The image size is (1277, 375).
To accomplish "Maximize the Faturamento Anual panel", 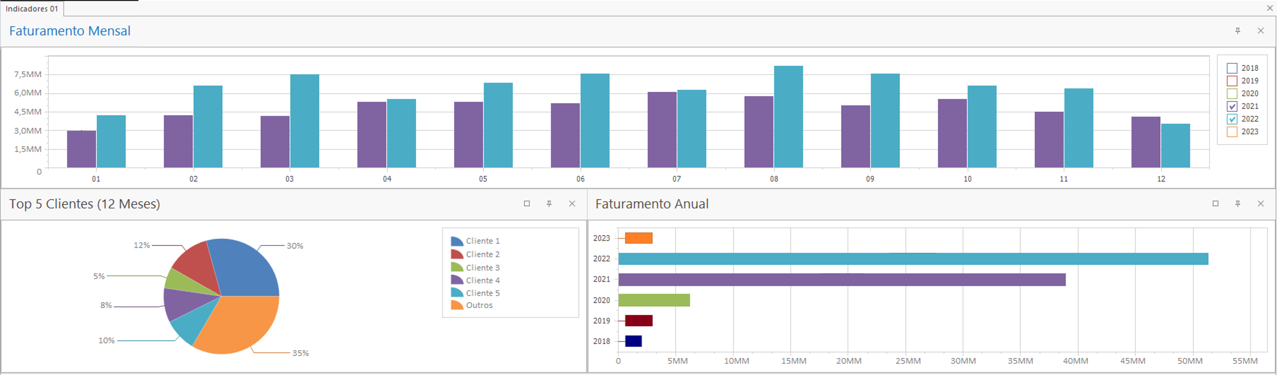I will [1215, 203].
